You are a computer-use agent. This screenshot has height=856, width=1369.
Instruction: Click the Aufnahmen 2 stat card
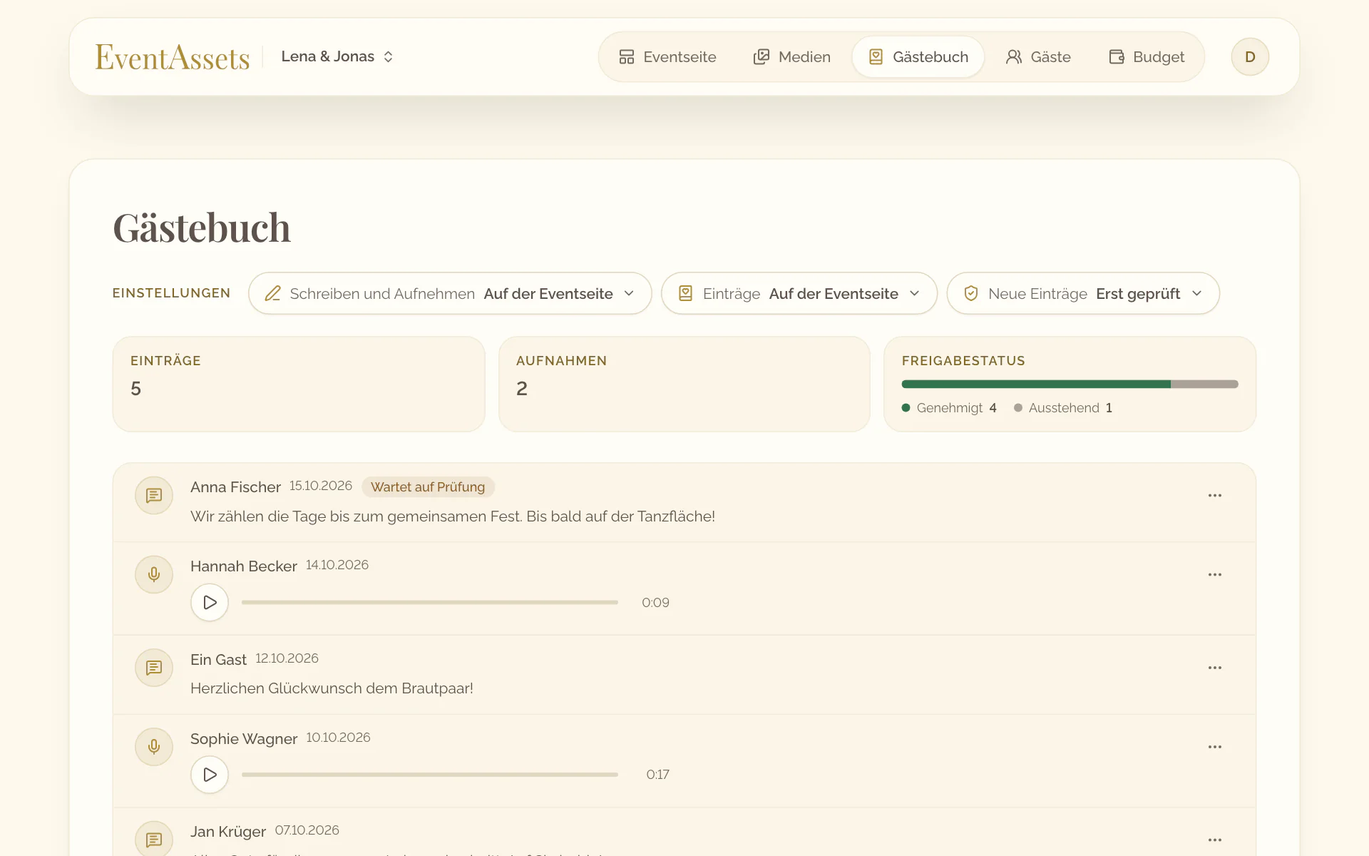(x=684, y=384)
